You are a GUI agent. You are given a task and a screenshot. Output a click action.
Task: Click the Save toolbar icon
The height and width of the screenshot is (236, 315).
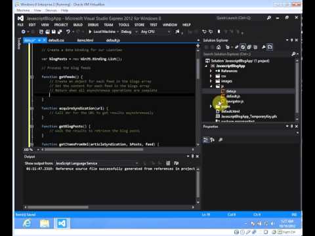pos(54,32)
